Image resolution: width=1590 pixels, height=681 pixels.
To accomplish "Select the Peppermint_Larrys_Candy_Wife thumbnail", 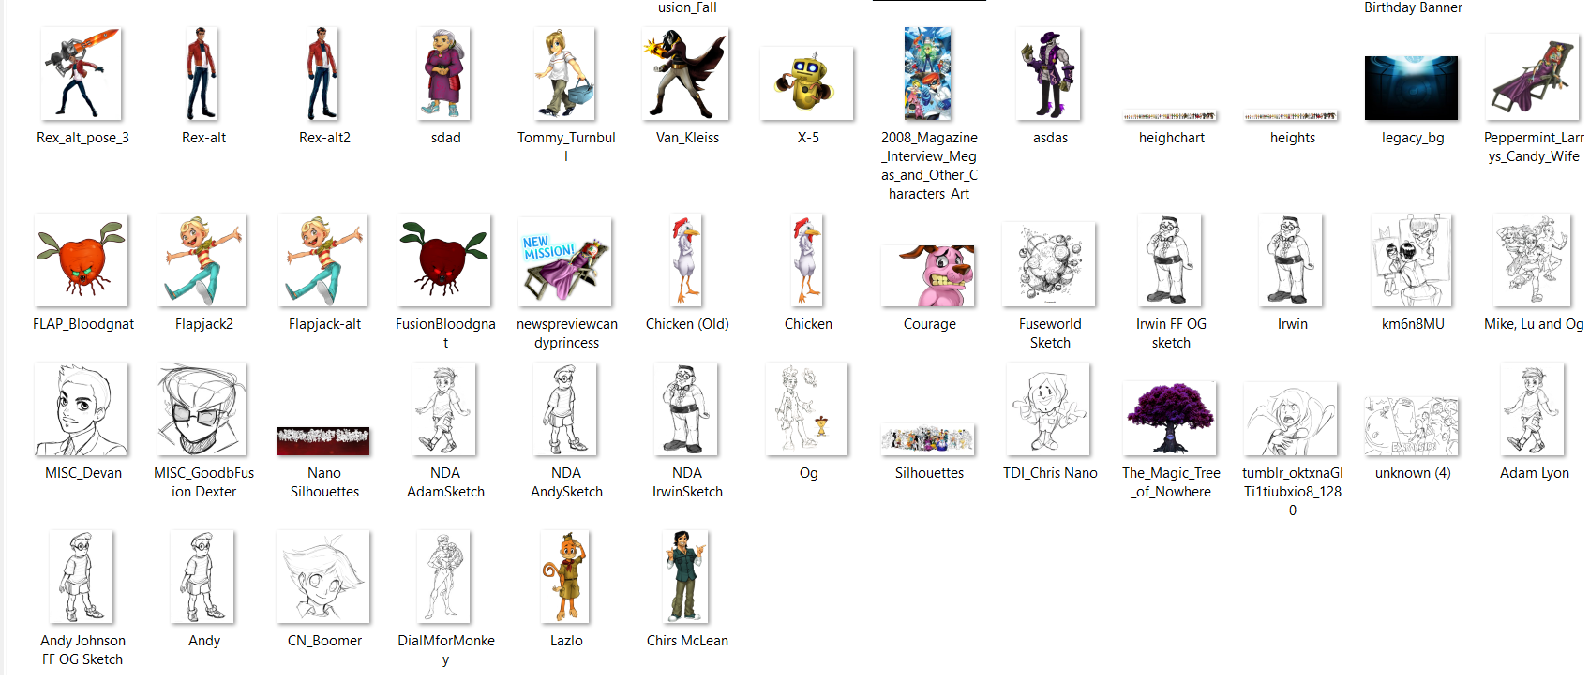I will 1533,78.
